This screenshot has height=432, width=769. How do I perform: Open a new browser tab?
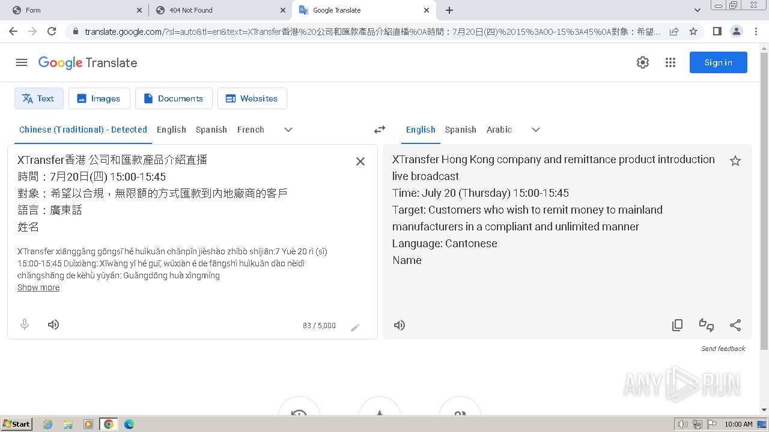pos(449,10)
